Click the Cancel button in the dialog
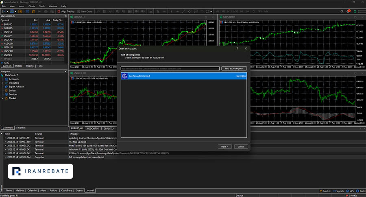 241,147
